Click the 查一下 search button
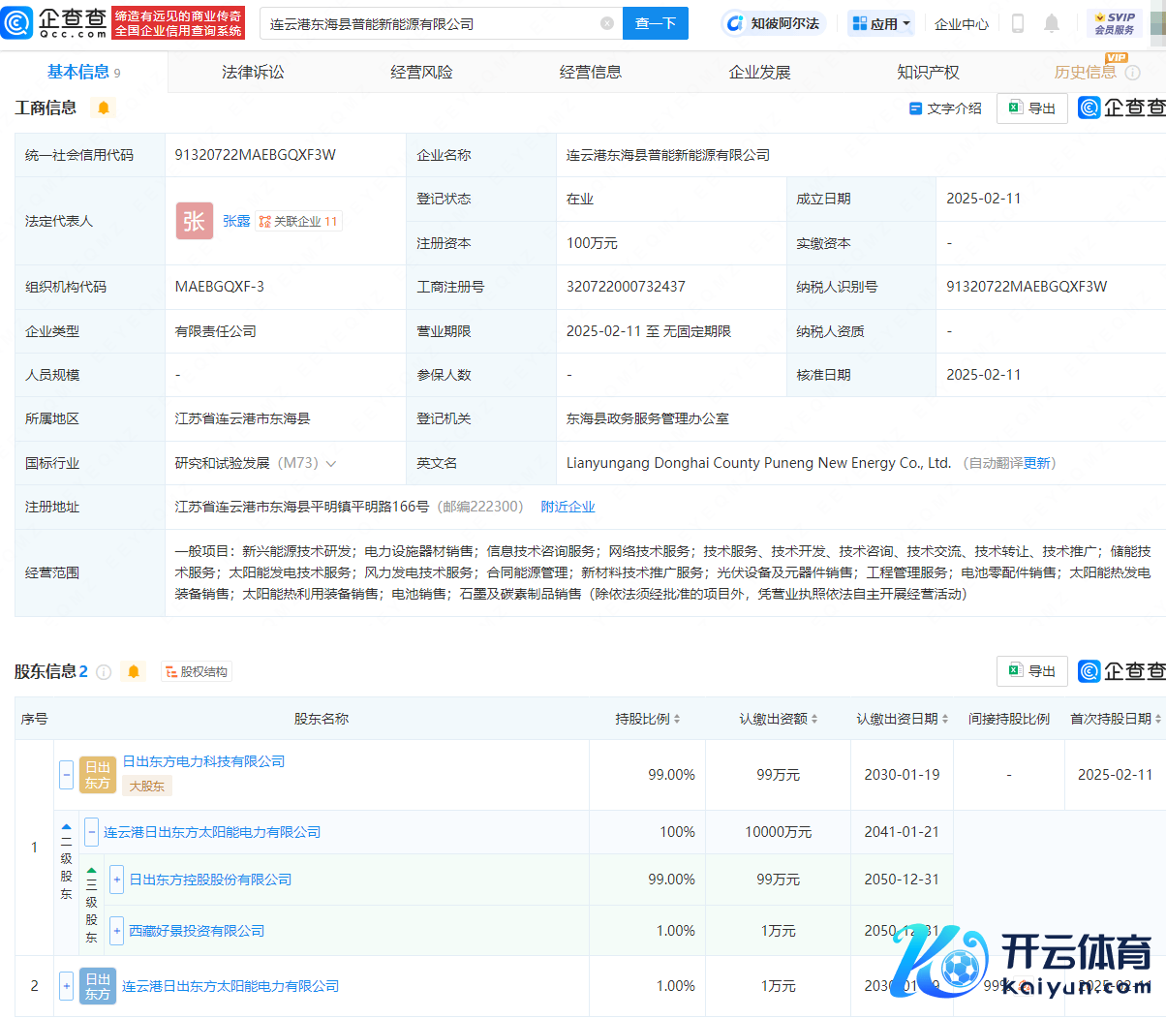Screen dimensions: 1166x1019 [655, 23]
